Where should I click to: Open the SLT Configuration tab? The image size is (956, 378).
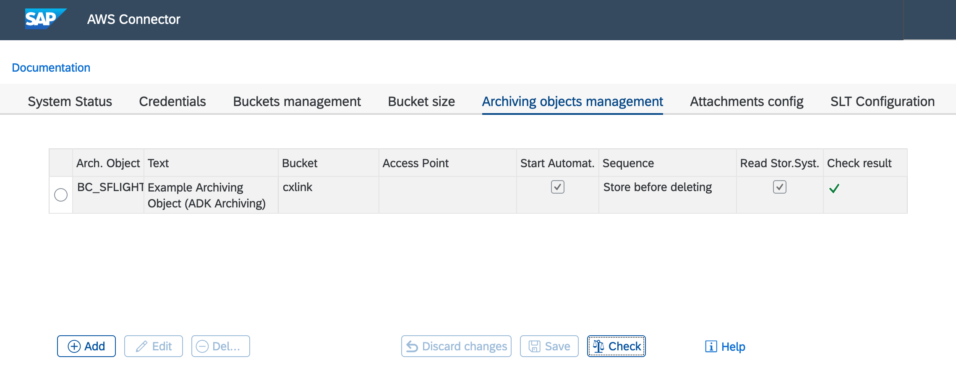pos(882,101)
